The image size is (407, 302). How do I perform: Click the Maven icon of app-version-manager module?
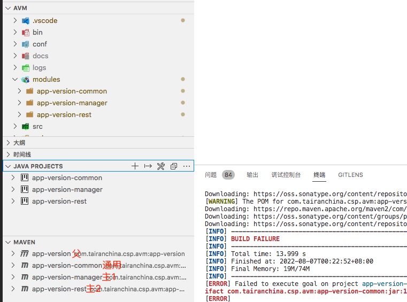click(x=25, y=277)
